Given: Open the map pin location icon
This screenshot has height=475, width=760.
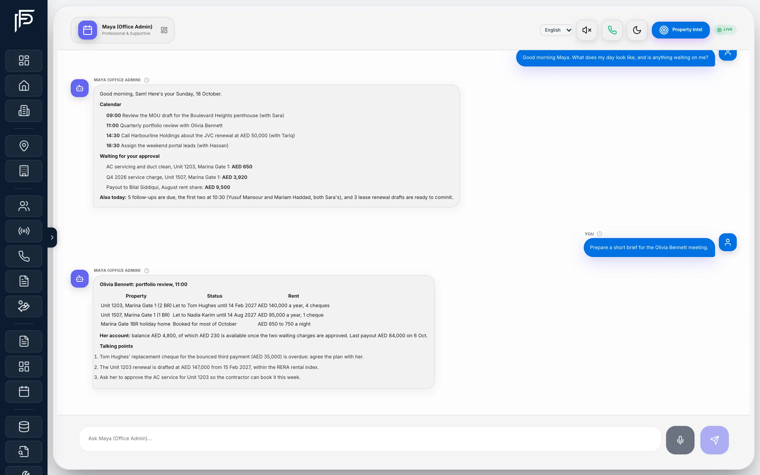Looking at the screenshot, I should [24, 146].
